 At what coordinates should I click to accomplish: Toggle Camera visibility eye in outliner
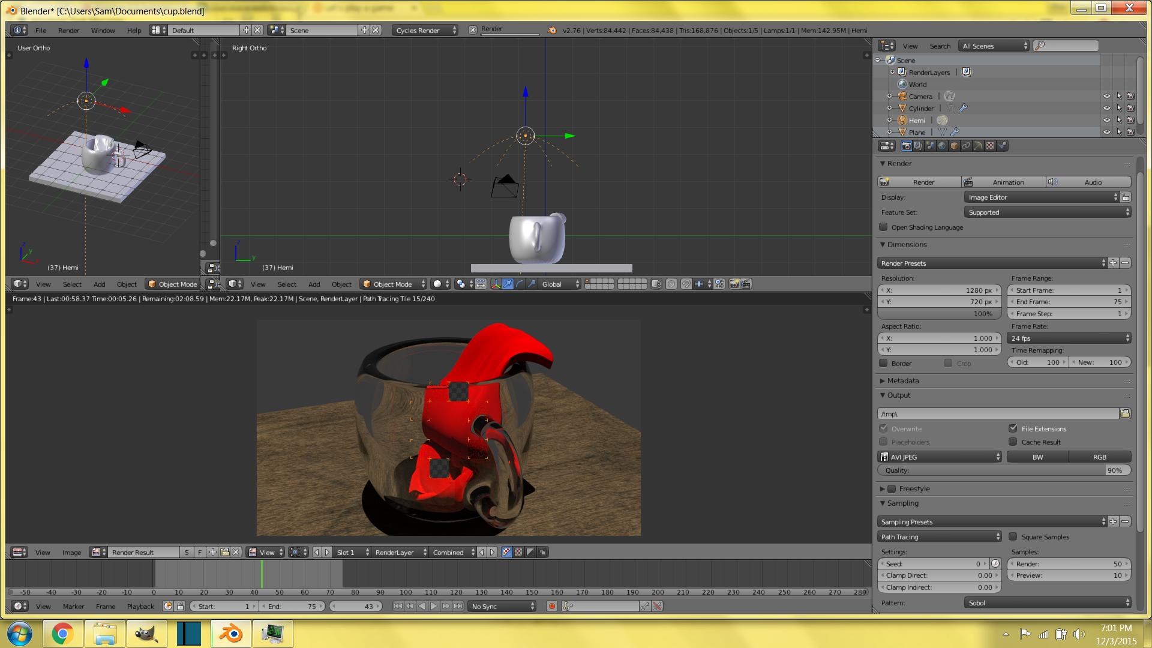point(1107,96)
